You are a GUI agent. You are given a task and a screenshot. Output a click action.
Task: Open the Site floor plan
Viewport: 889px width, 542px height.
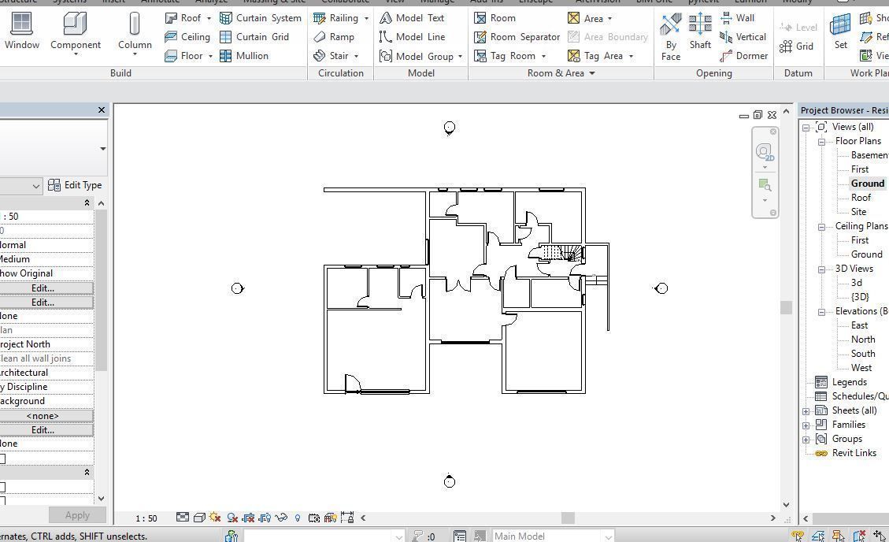pos(858,211)
